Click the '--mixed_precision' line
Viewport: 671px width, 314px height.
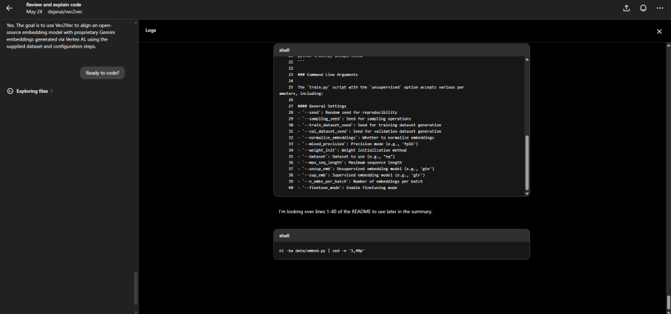[x=358, y=144]
